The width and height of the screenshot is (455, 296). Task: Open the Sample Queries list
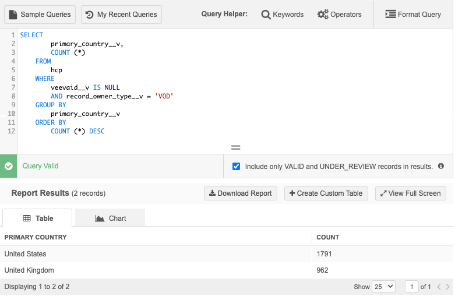click(40, 15)
